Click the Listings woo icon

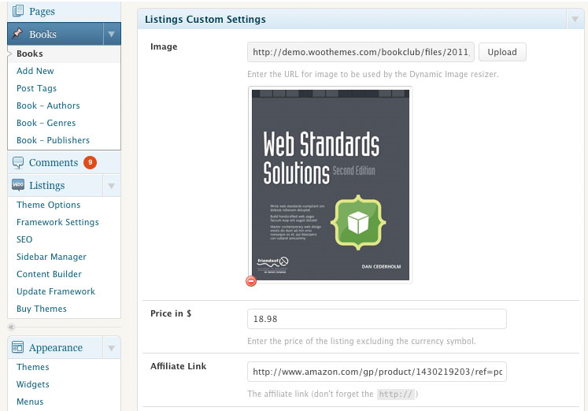(17, 185)
